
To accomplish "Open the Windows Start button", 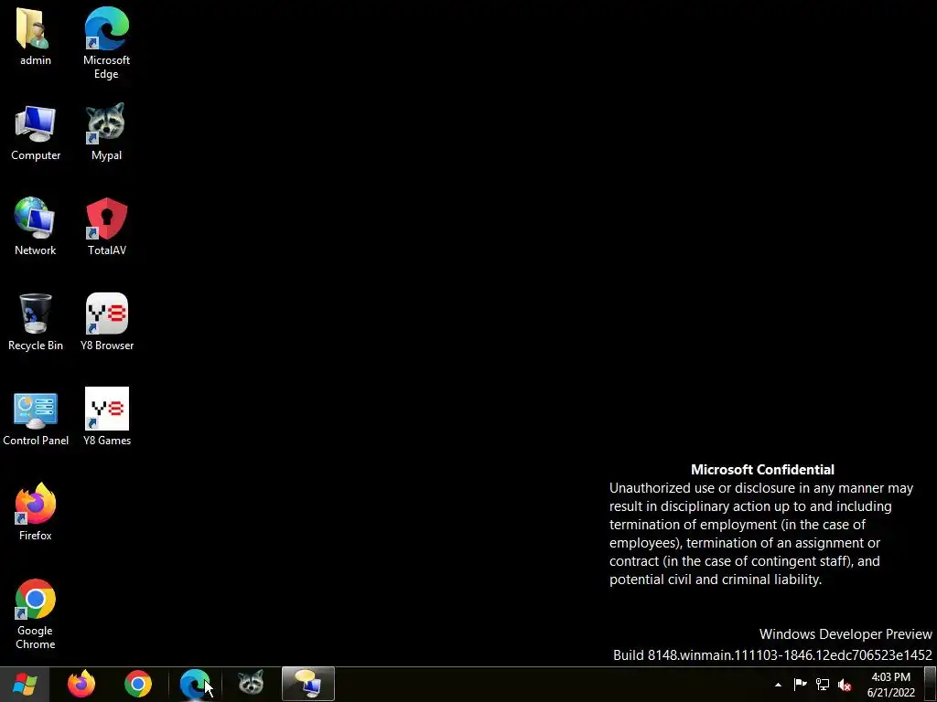I will pos(25,684).
